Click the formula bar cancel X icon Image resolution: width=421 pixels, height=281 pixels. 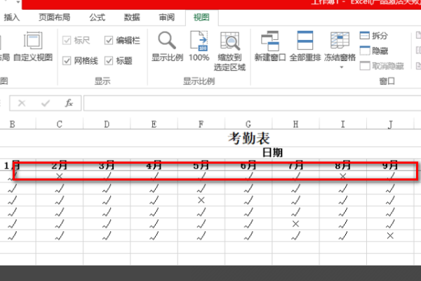(x=22, y=103)
